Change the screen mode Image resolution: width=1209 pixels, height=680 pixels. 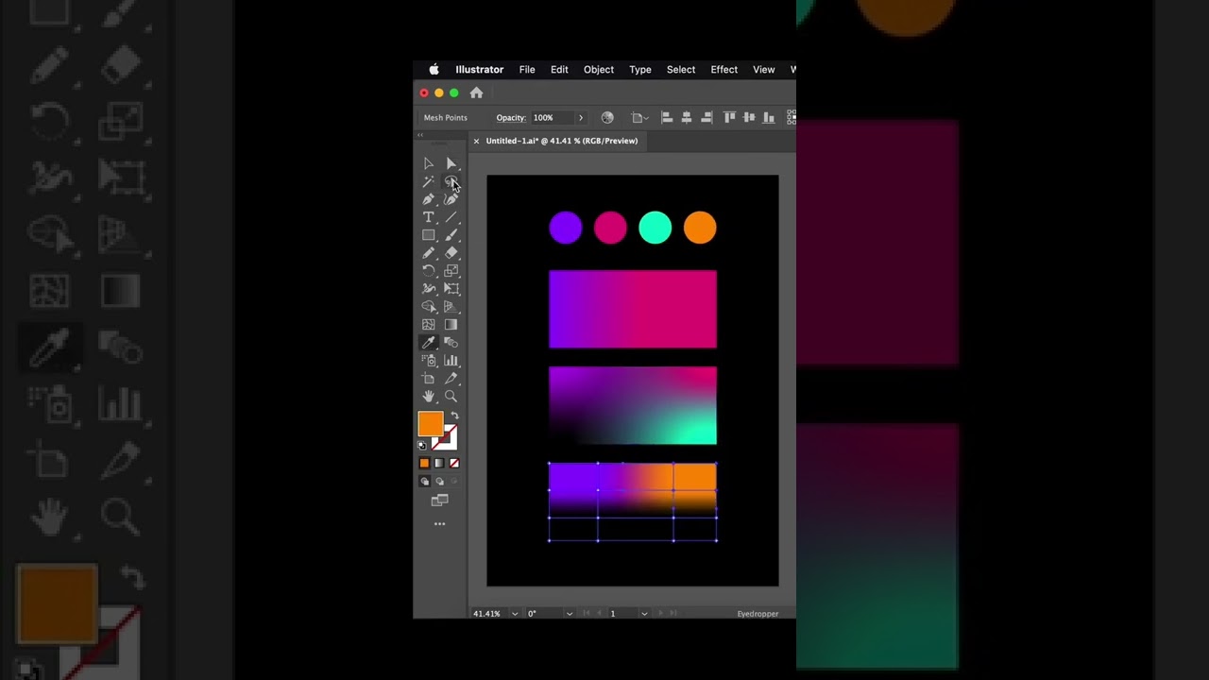pyautogui.click(x=439, y=501)
